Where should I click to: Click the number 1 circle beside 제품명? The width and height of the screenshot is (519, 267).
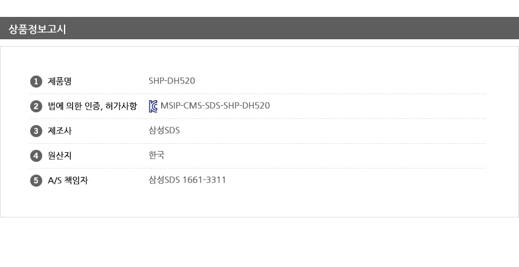[x=36, y=82]
